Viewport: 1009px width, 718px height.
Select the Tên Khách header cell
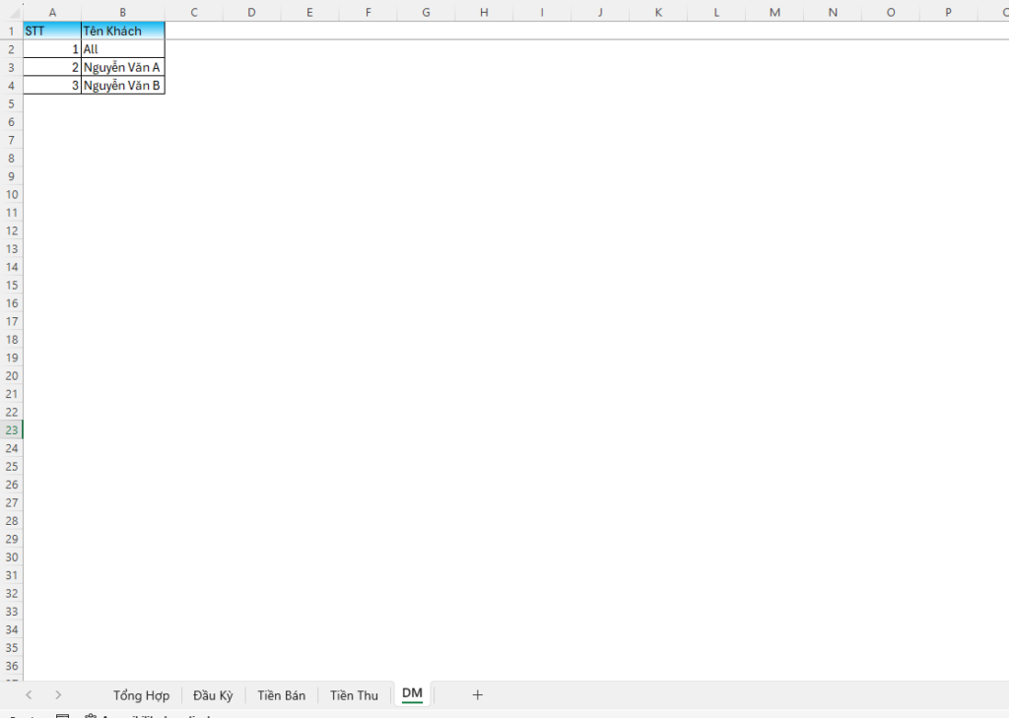point(122,31)
